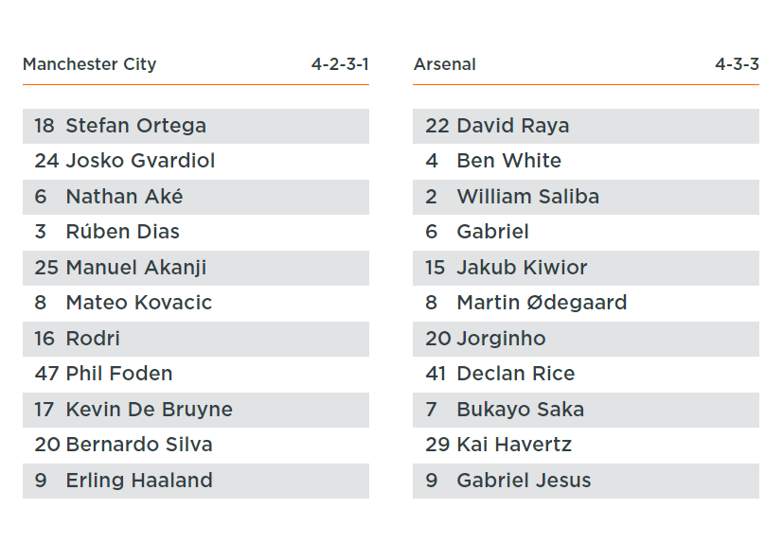Click Kevin De Bruyne row
Screen dimensions: 783x543
(196, 410)
